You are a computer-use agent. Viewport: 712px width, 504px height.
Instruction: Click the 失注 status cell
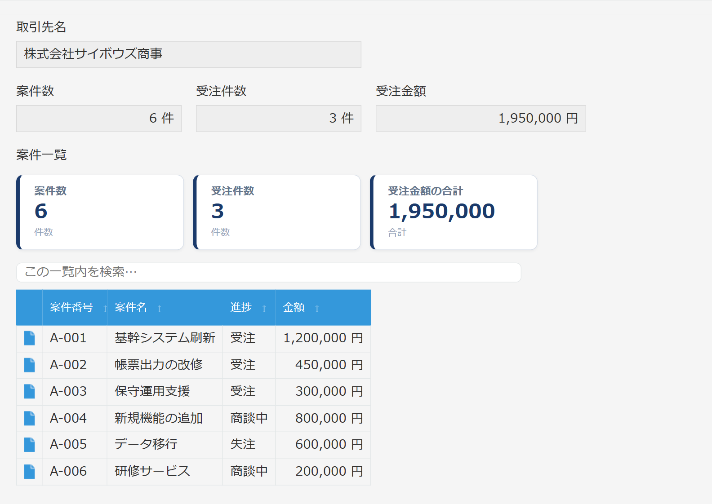[x=249, y=445]
